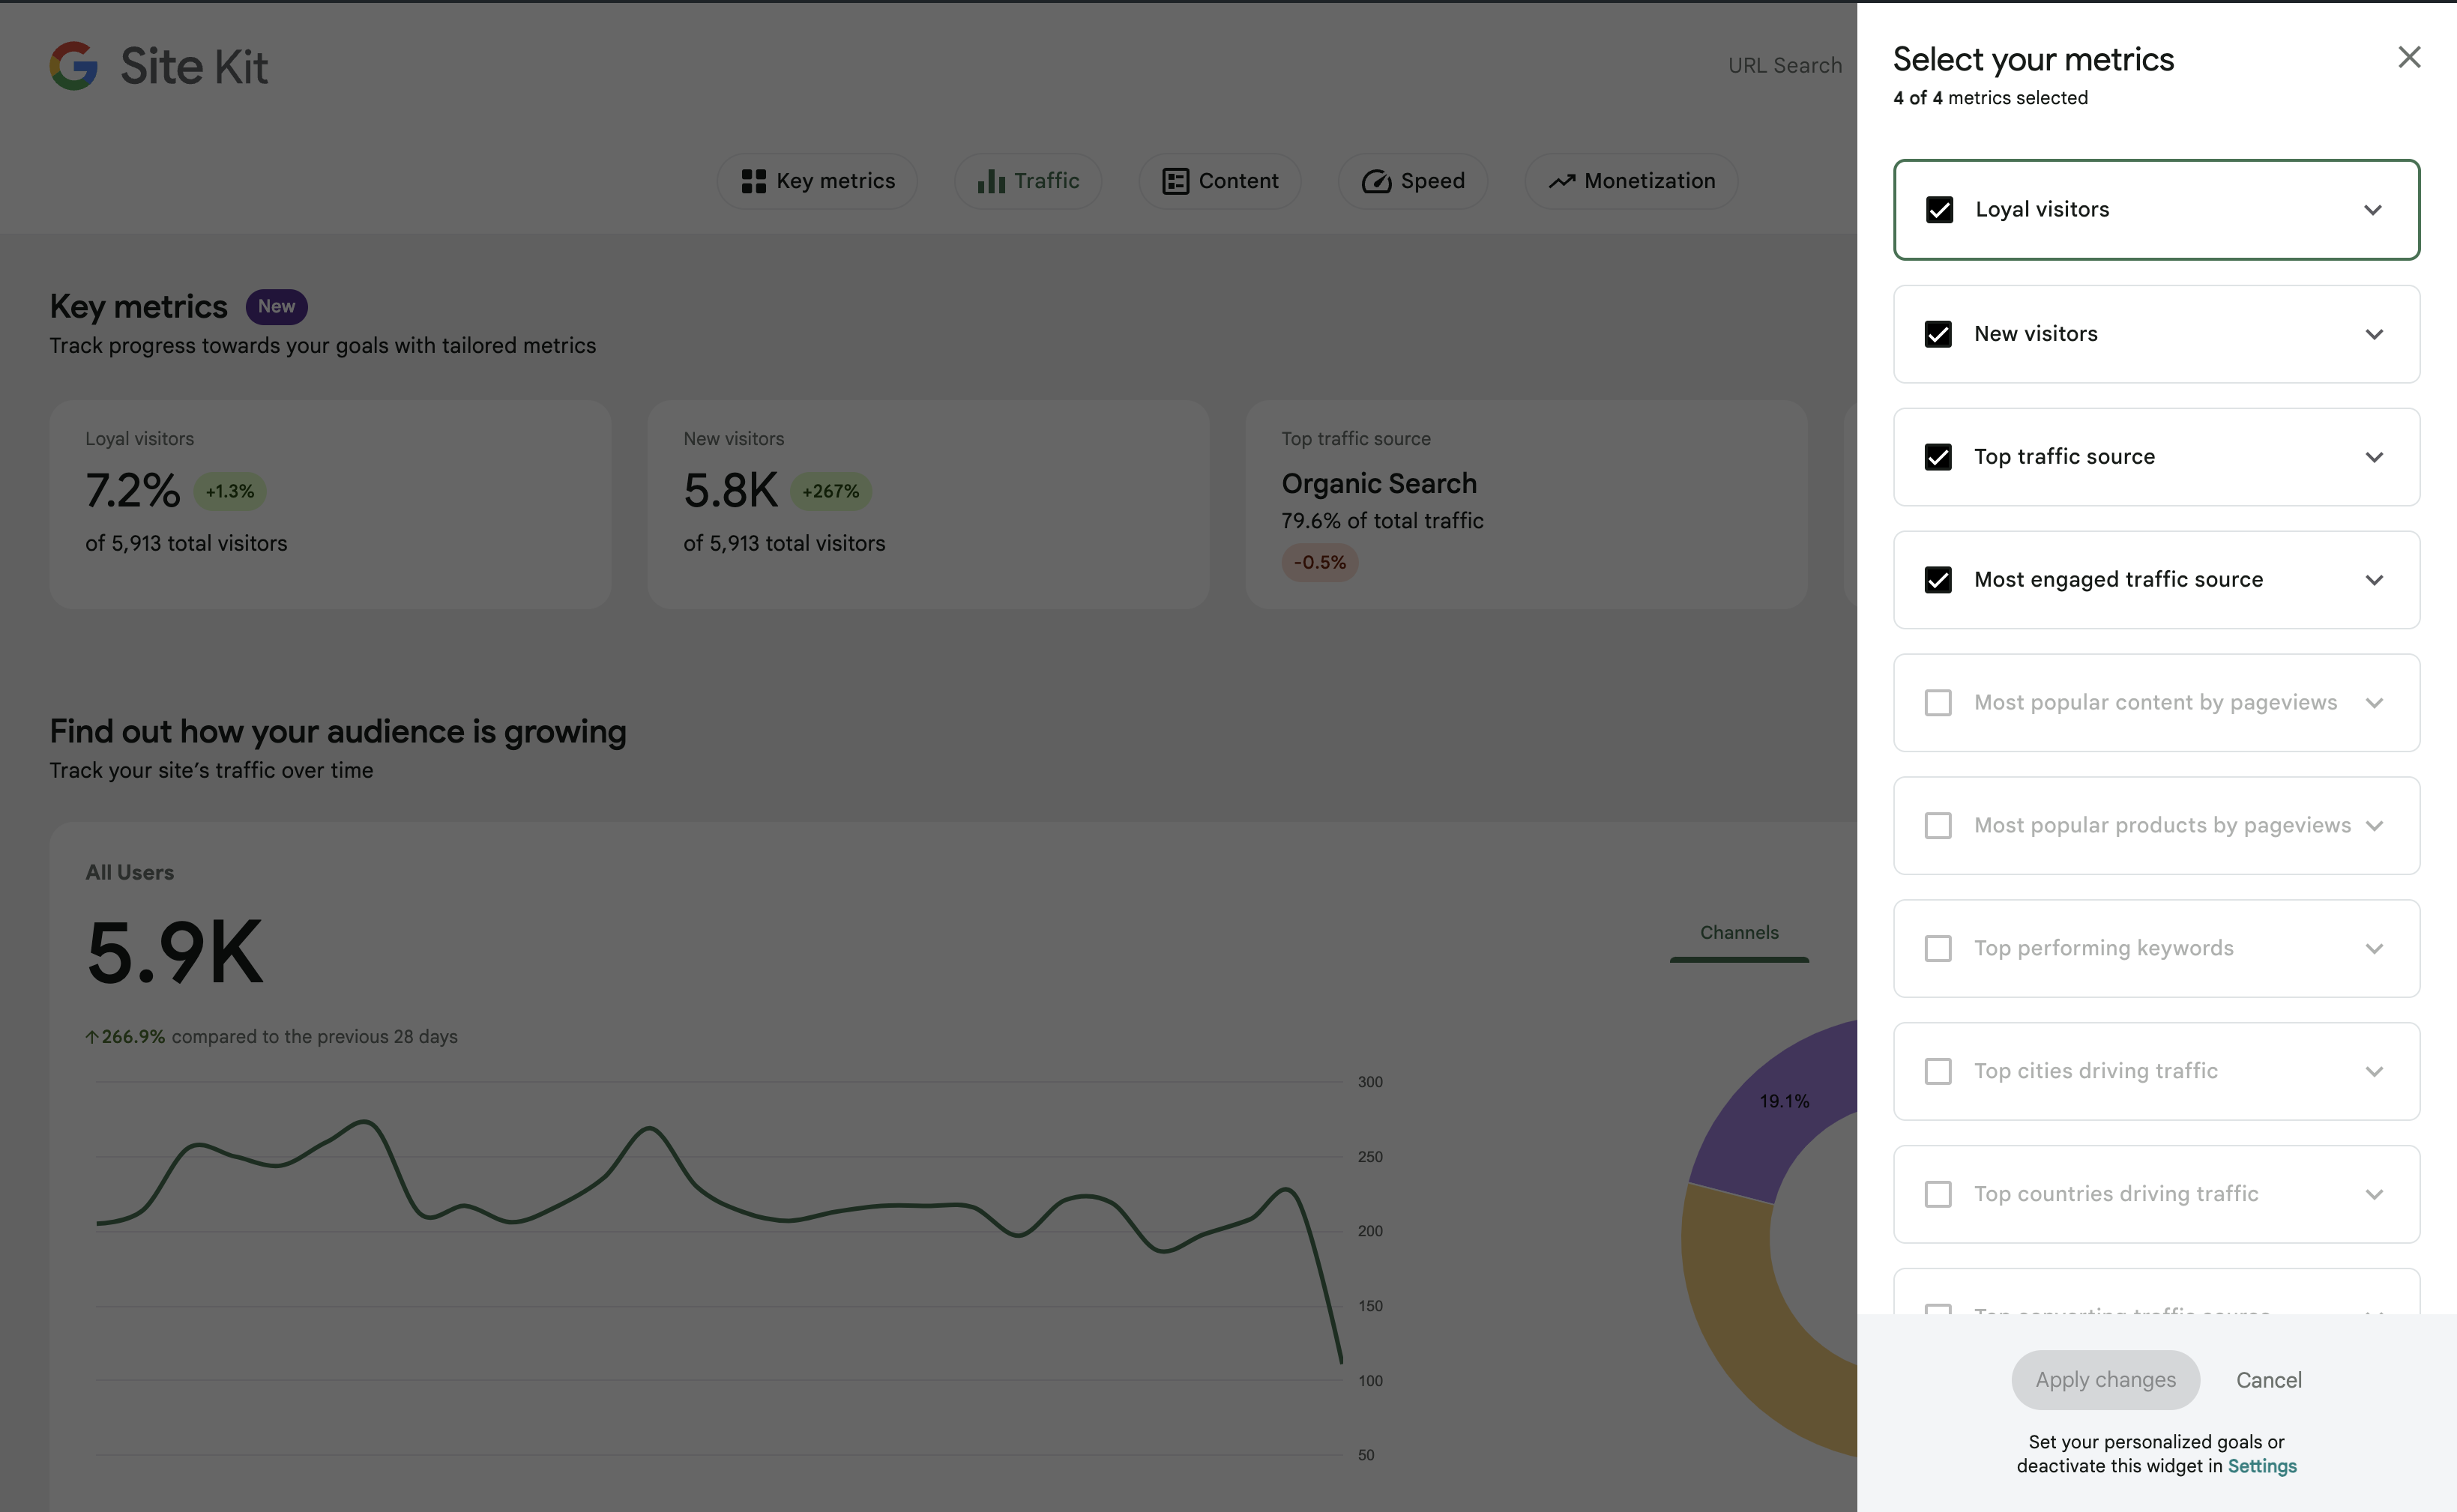Click the Content view icon
Screen dimensions: 2457x1512
[x=1175, y=181]
